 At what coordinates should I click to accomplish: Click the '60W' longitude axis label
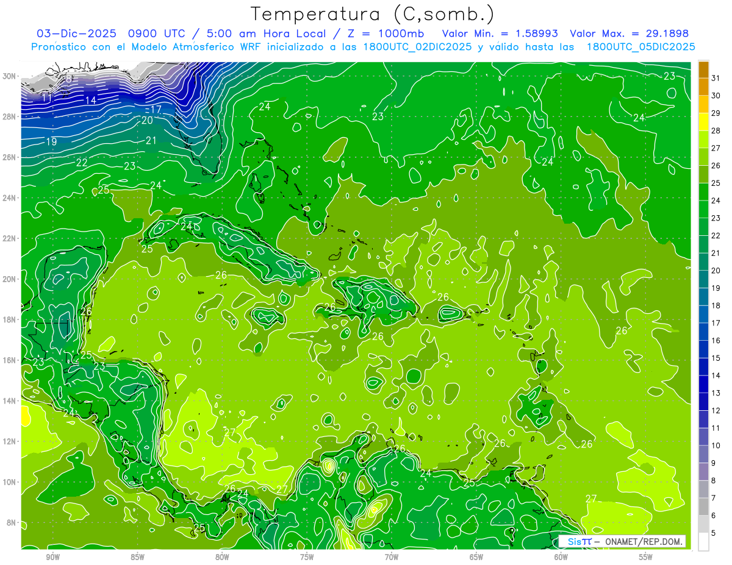[561, 557]
